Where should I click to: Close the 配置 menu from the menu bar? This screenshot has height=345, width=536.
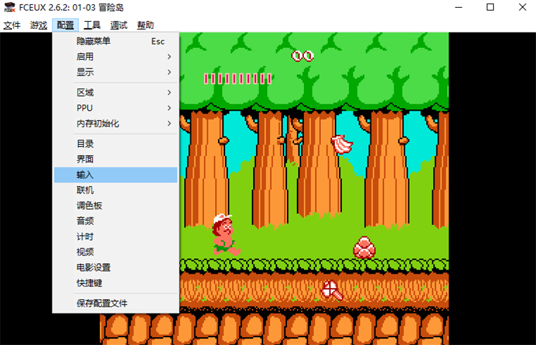pyautogui.click(x=66, y=25)
